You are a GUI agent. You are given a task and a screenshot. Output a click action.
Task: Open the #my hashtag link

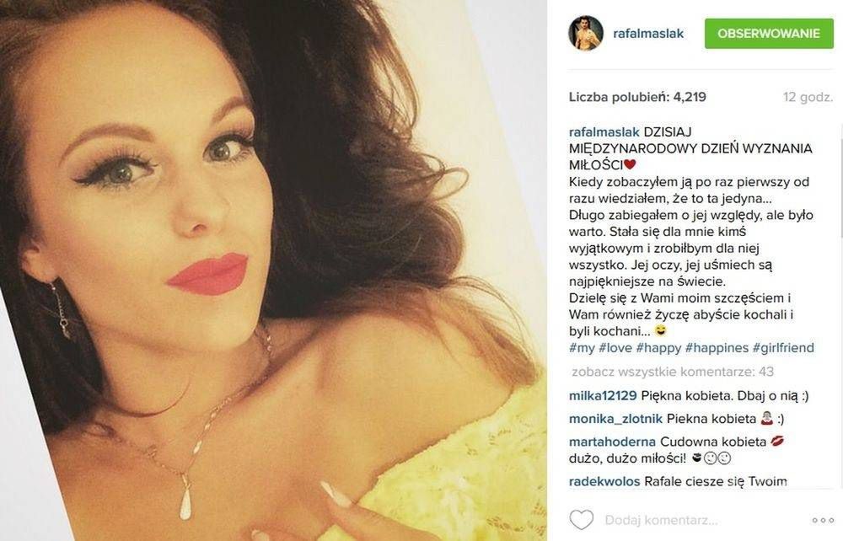[x=581, y=348]
